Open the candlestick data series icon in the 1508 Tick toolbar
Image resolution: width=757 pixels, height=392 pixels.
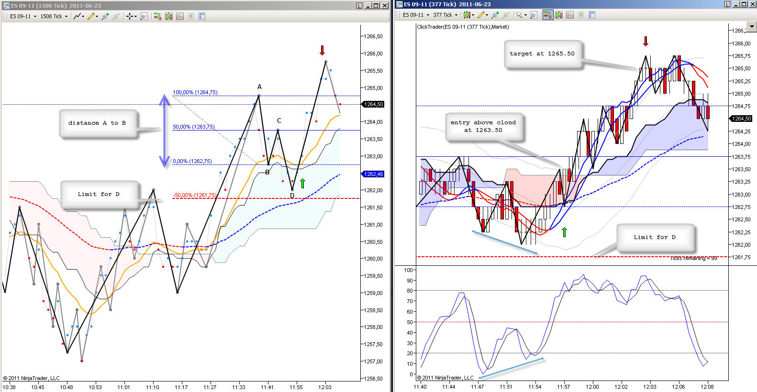(x=168, y=16)
